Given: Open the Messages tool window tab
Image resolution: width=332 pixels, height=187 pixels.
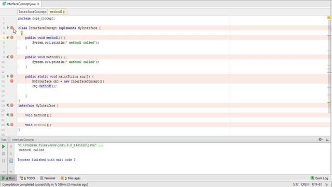Looking at the screenshot, I should (x=71, y=178).
